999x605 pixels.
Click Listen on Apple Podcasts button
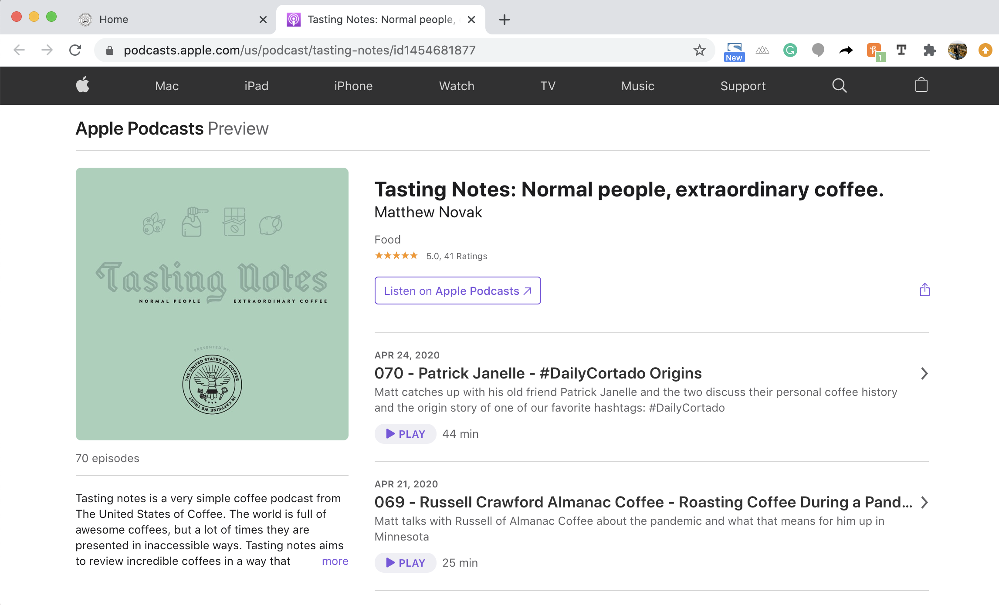pyautogui.click(x=457, y=291)
